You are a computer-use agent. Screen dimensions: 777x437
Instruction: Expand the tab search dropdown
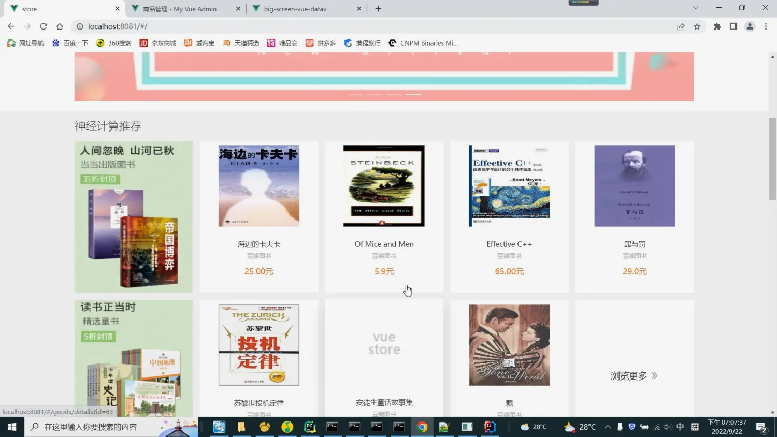pyautogui.click(x=695, y=8)
